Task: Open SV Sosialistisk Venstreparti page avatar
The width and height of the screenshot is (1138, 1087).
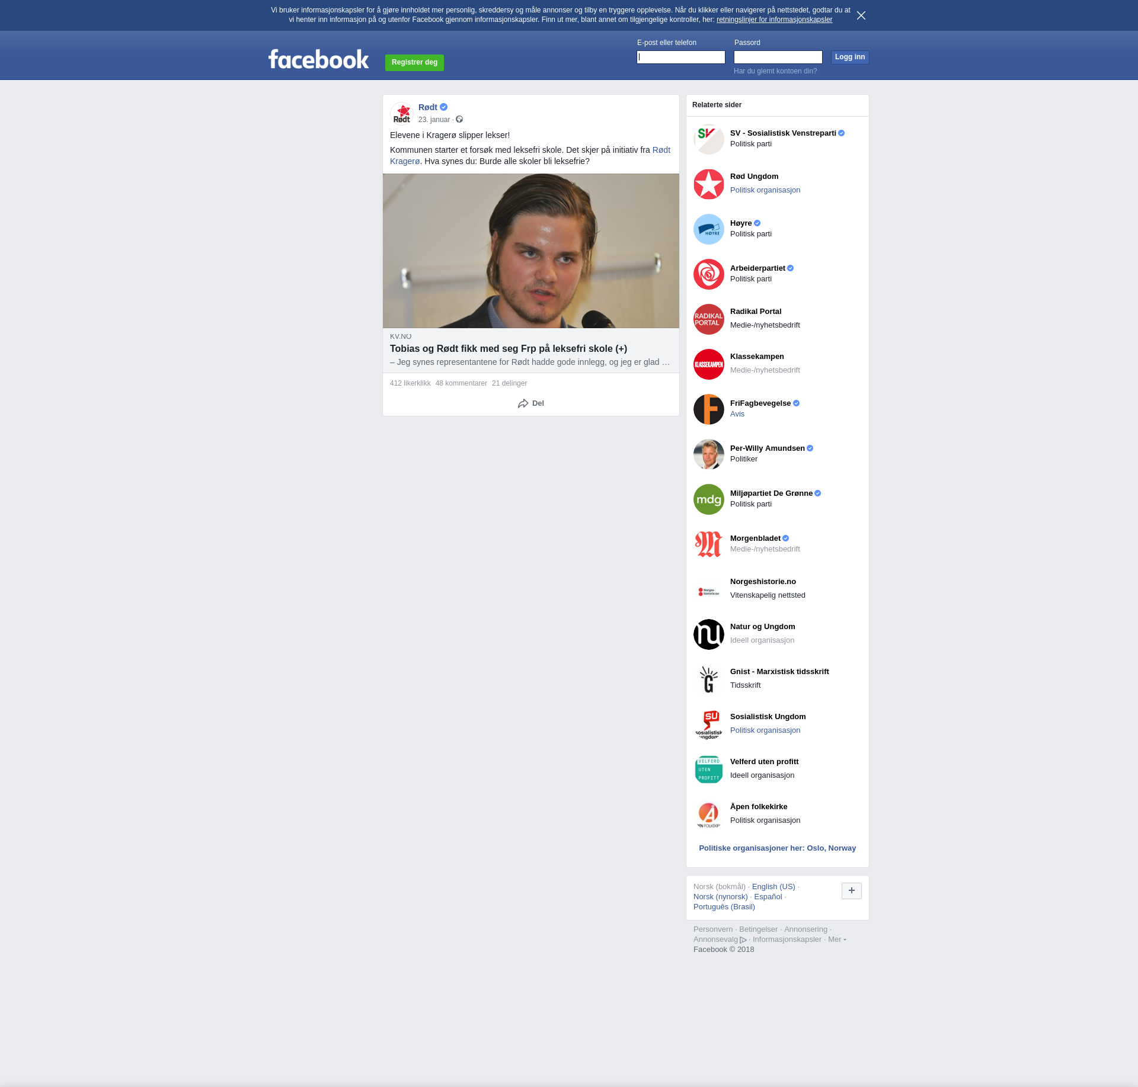Action: tap(709, 139)
